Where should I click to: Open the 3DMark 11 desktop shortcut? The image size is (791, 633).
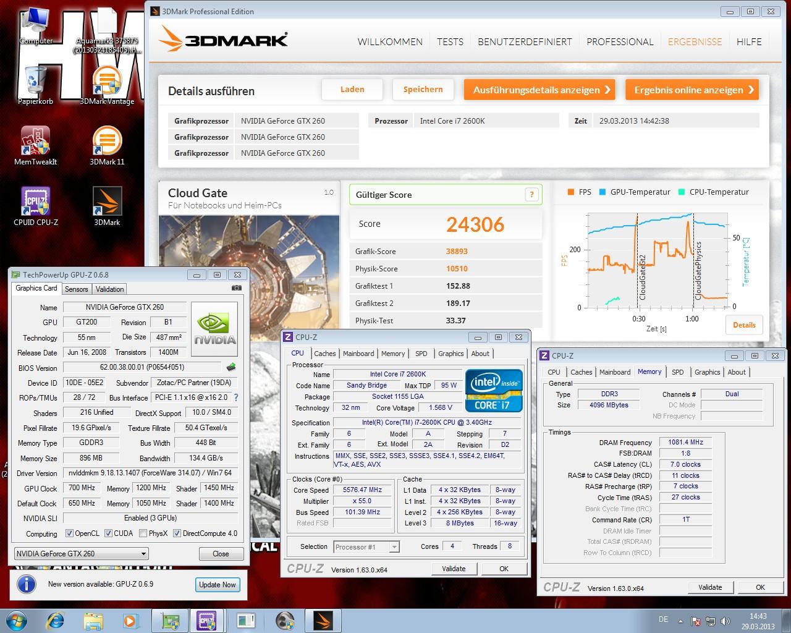tap(107, 146)
